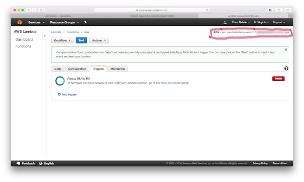Click the Alexa Skills Kit ring icon
This screenshot has height=182, width=304.
click(x=60, y=81)
